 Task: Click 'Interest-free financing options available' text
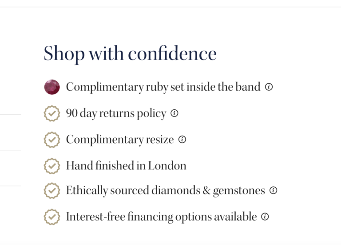[161, 217]
